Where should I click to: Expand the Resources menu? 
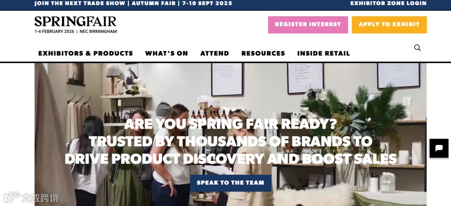[263, 53]
